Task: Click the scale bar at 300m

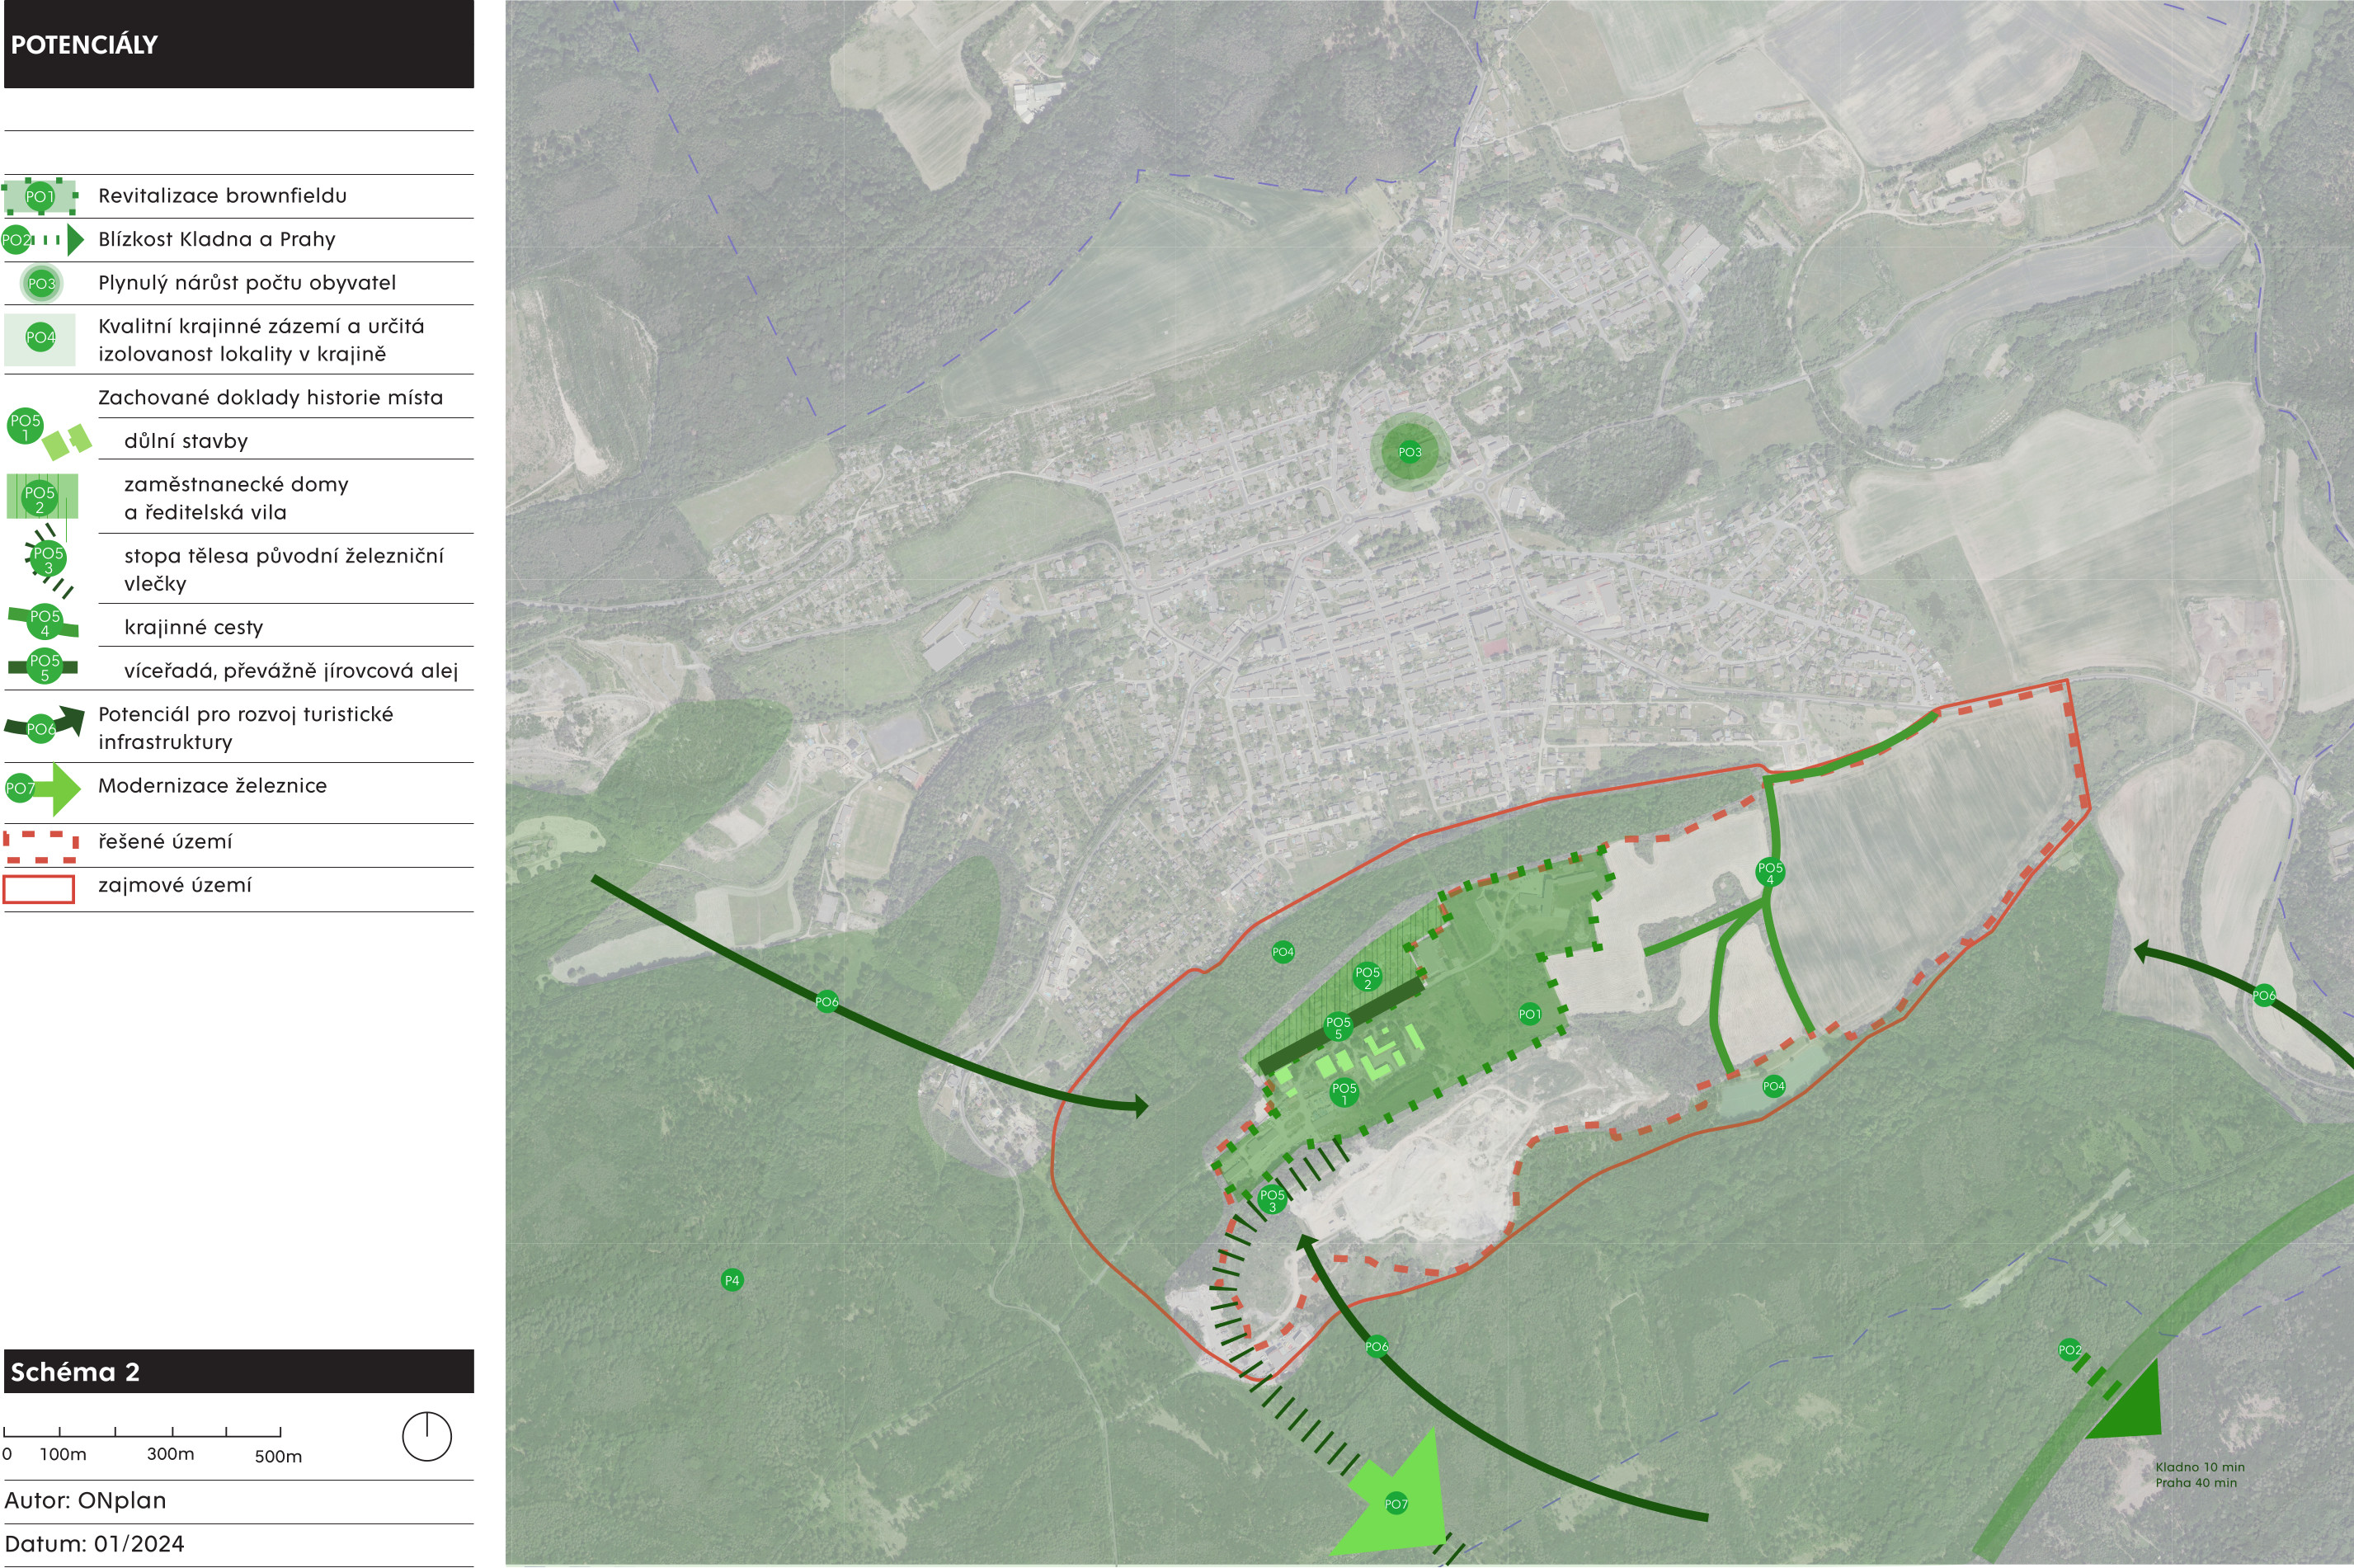Action: click(x=172, y=1434)
